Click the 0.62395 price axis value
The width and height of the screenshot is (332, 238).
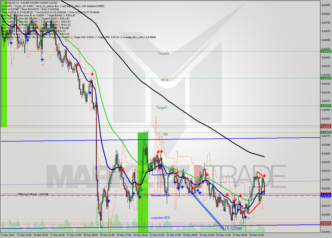(326, 180)
